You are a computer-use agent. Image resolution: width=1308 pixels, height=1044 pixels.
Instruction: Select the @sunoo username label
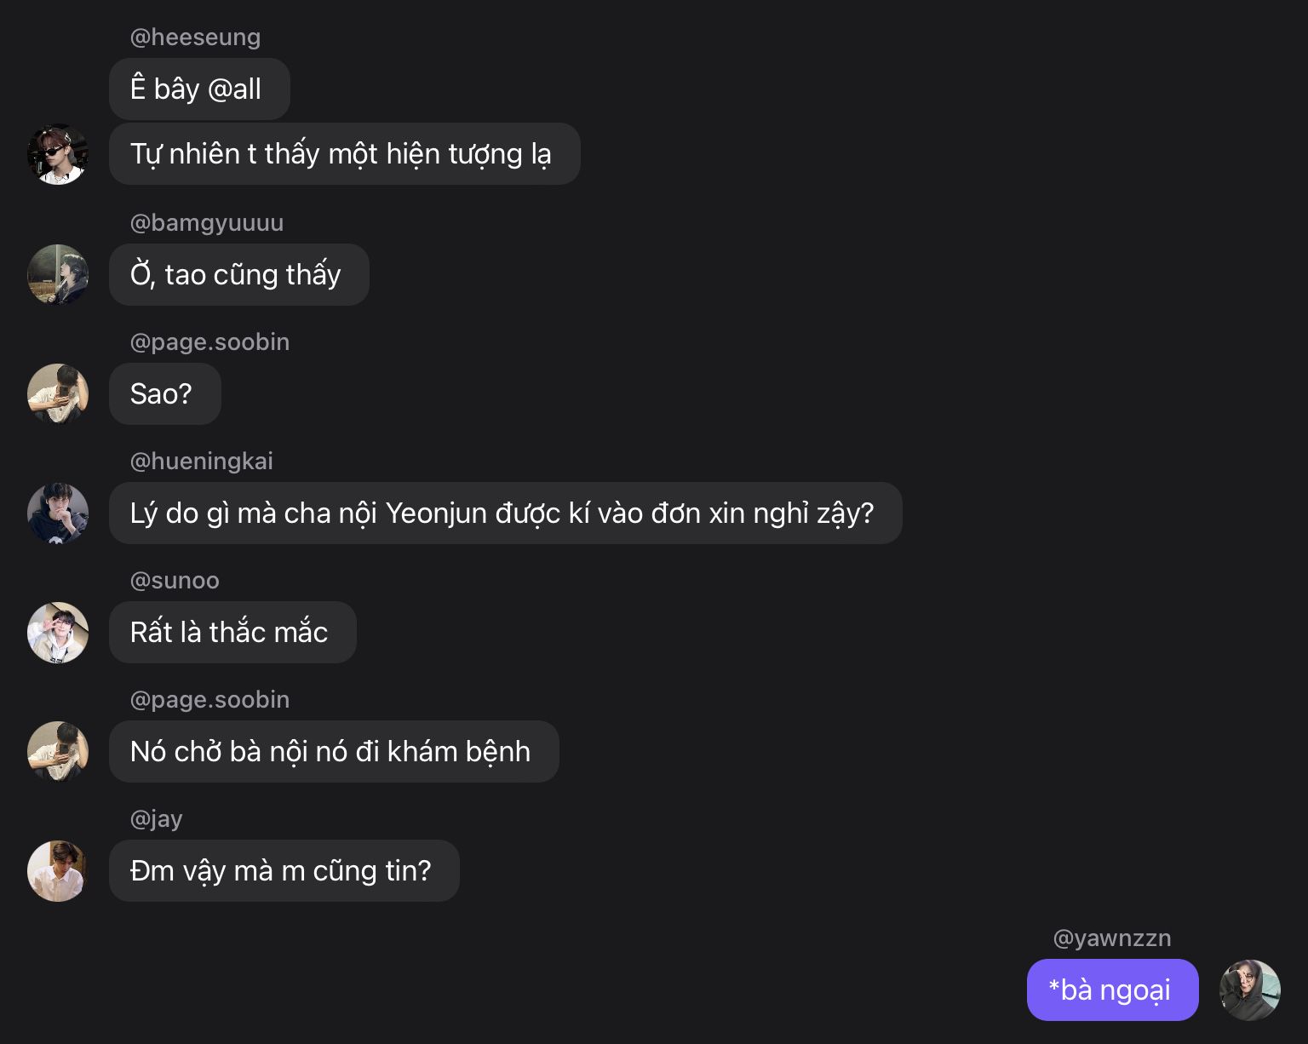pyautogui.click(x=175, y=581)
